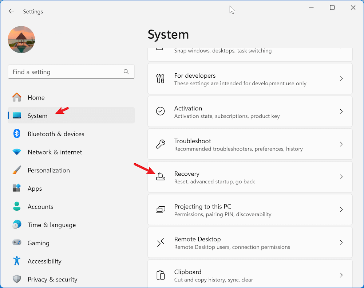Click the Gaming controller icon
The height and width of the screenshot is (288, 364).
tap(17, 243)
